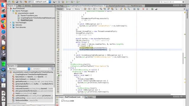Select FourierTransform.java in Projects tree
Viewport: 189px width, 106px height.
29,16
